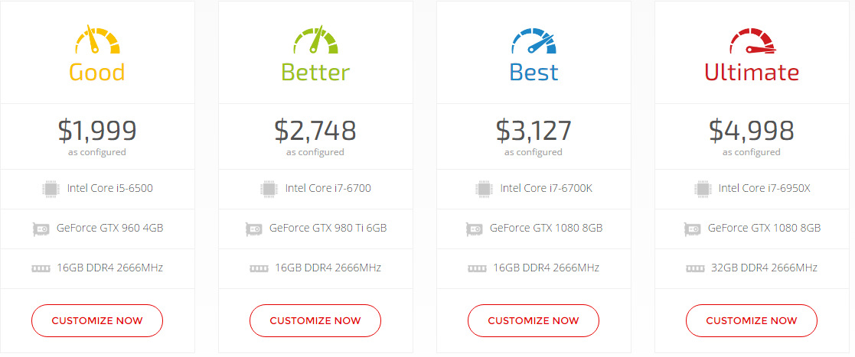
Task: Click the RAM icon in the Best column
Action: pos(477,268)
